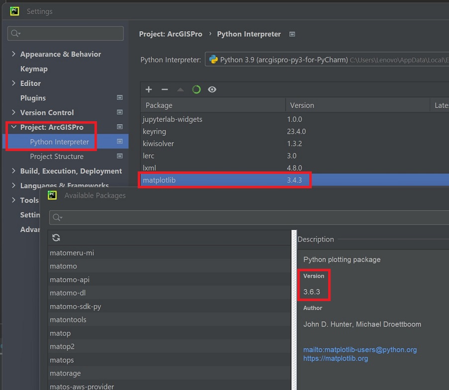
Task: Open Keymap settings
Action: [34, 69]
